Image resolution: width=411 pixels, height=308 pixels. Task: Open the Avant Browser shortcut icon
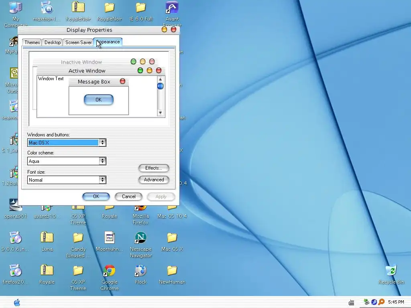click(172, 8)
